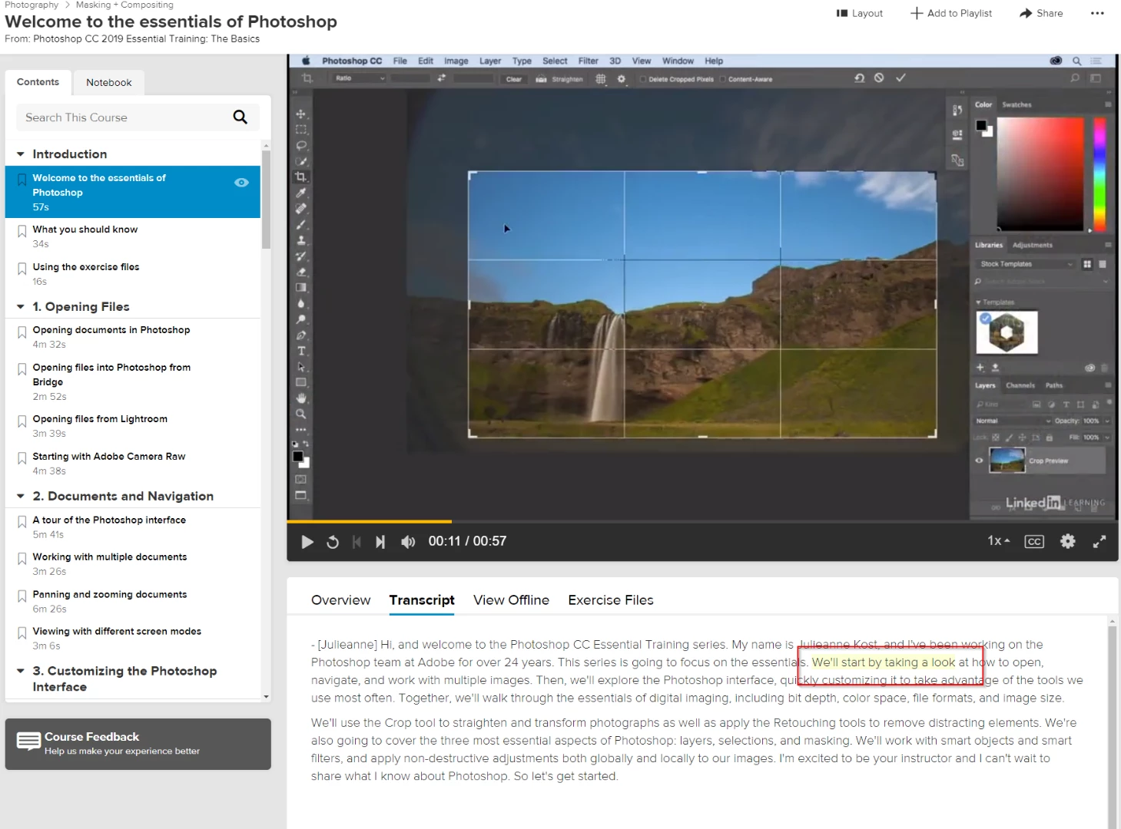
Task: Select the Eraser tool
Action: pyautogui.click(x=301, y=272)
